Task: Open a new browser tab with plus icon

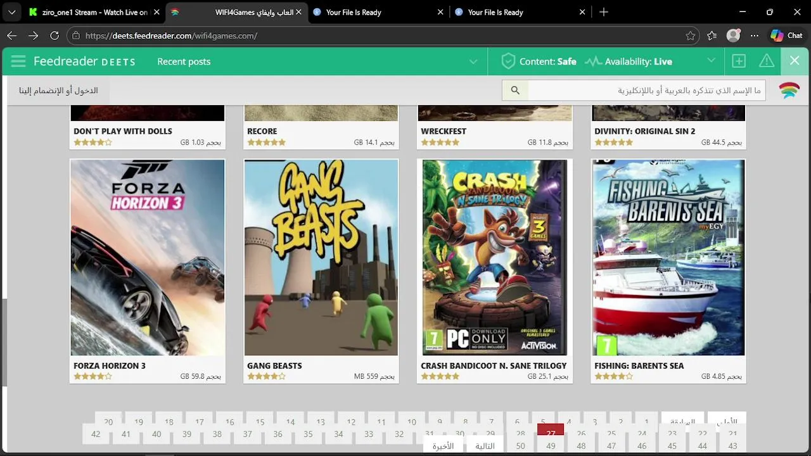Action: [x=604, y=12]
